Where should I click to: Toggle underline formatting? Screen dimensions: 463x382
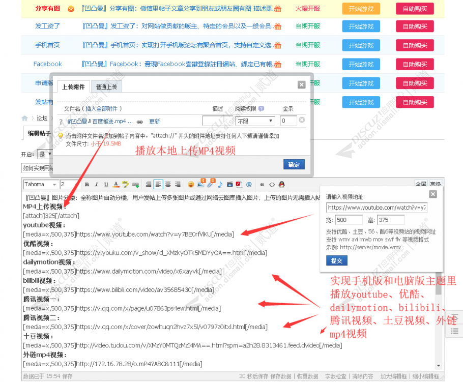click(106, 184)
